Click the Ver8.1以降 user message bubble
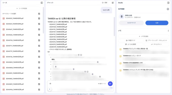 [x=106, y=10]
